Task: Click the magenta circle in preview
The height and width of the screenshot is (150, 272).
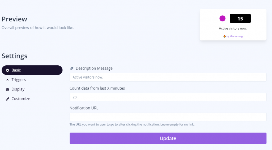Action: point(222,19)
